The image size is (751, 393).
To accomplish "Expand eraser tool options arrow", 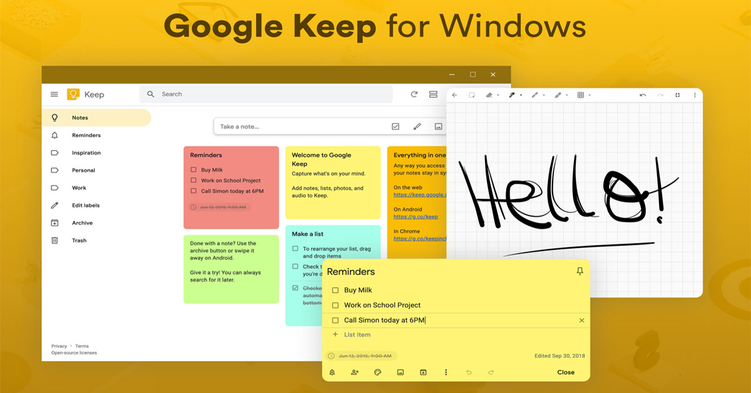I will [498, 96].
